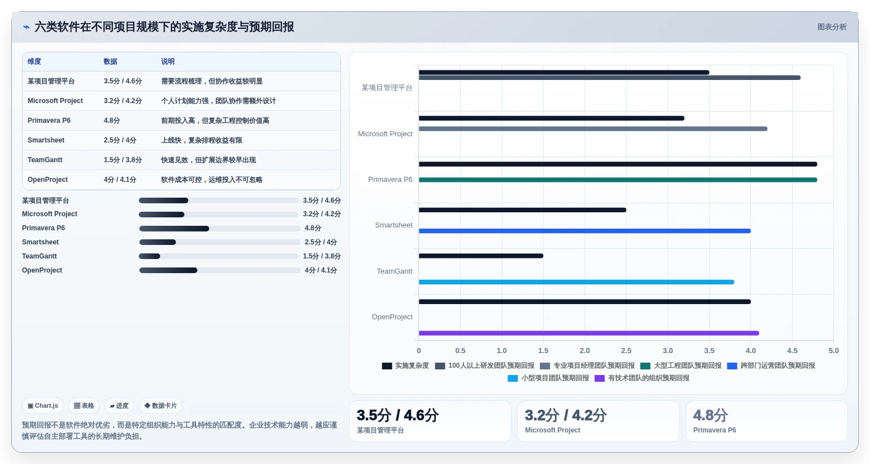Viewport: 870px width, 464px height.
Task: Select the 进度 tag chip
Action: coord(119,405)
